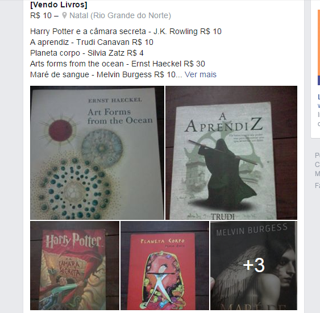Open the Art Forms from the Ocean photo
Image resolution: width=320 pixels, height=313 pixels.
(x=97, y=153)
